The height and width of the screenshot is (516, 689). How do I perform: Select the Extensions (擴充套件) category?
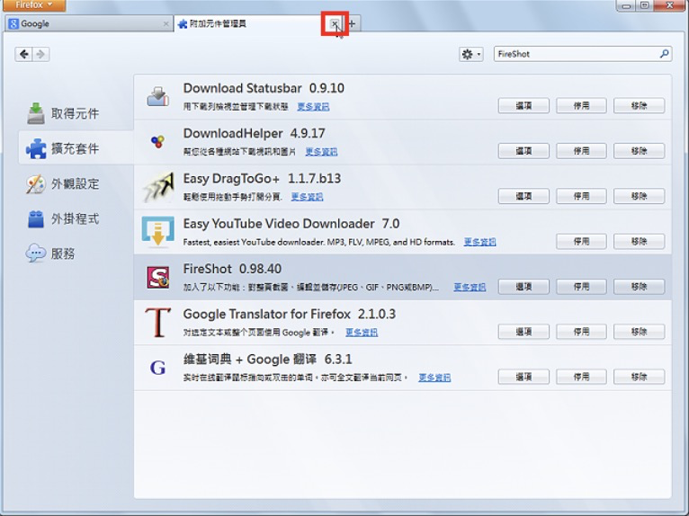[76, 148]
